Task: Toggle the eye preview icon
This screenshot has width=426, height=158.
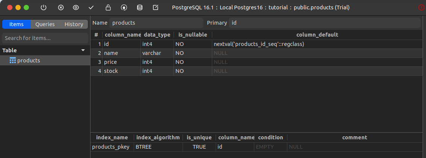Action: [76, 7]
